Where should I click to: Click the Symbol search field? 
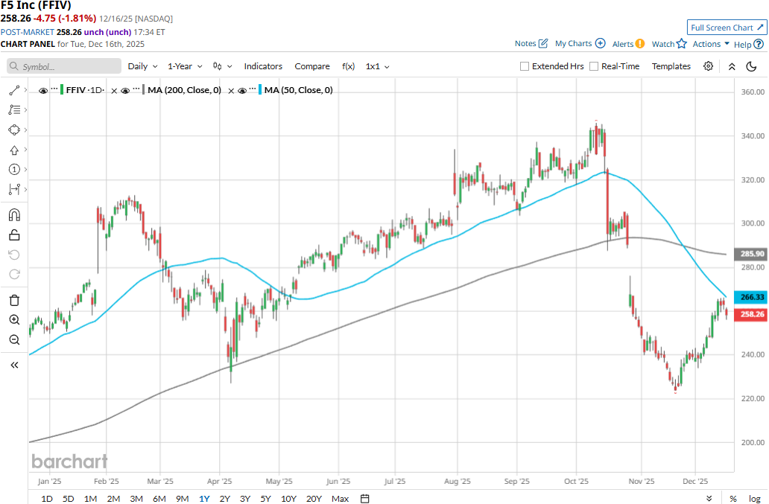[x=64, y=66]
